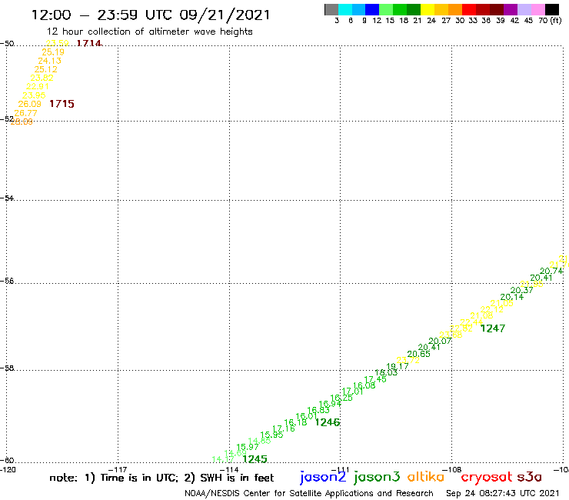This screenshot has width=569, height=500.
Task: Select the 15.97 wave height reading
Action: 248,448
